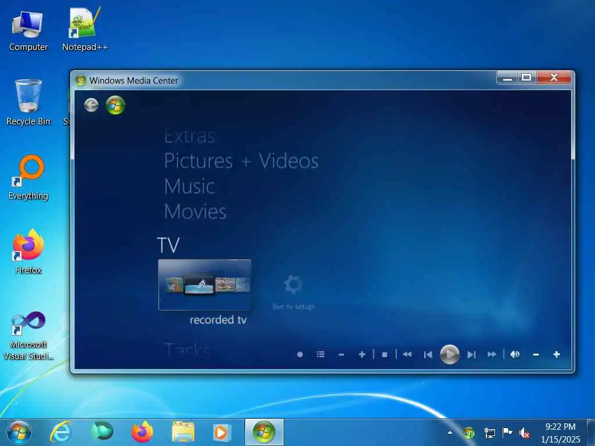Click the rewind button
595x446 pixels.
[407, 354]
